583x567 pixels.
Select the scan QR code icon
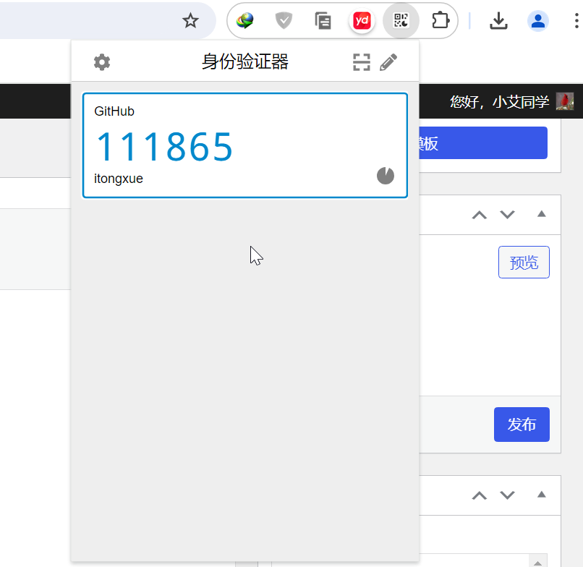361,62
